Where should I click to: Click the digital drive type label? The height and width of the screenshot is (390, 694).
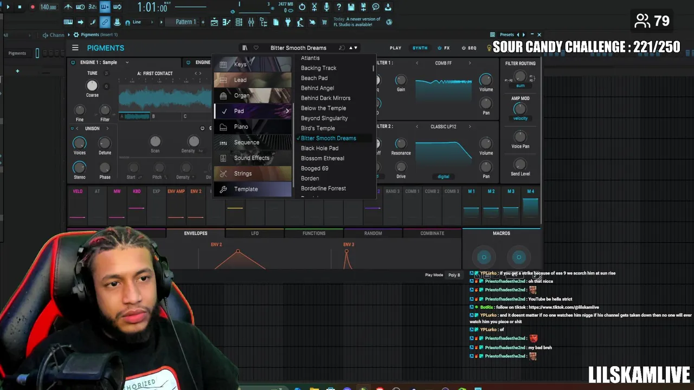point(444,177)
